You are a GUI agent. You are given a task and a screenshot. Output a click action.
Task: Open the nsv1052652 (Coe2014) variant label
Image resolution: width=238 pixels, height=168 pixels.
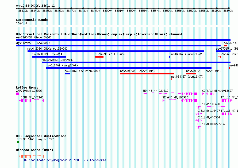[x=57, y=60]
